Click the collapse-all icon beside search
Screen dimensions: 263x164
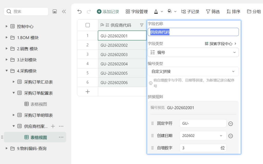click(x=55, y=12)
